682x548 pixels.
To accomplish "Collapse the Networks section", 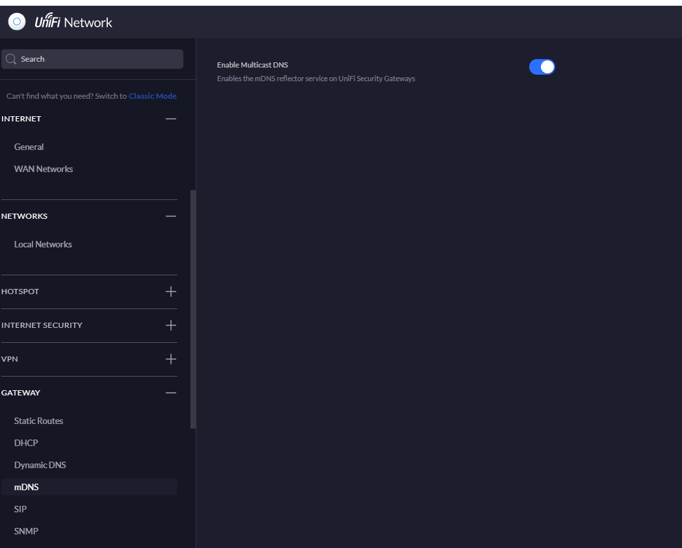I will pyautogui.click(x=170, y=216).
